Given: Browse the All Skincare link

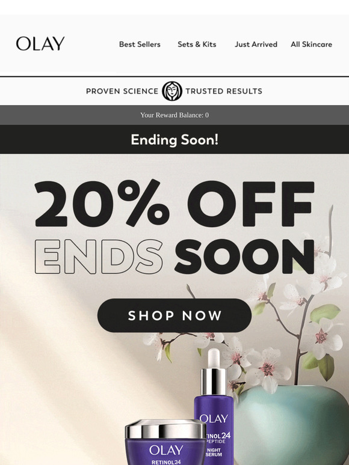Looking at the screenshot, I should pos(311,44).
